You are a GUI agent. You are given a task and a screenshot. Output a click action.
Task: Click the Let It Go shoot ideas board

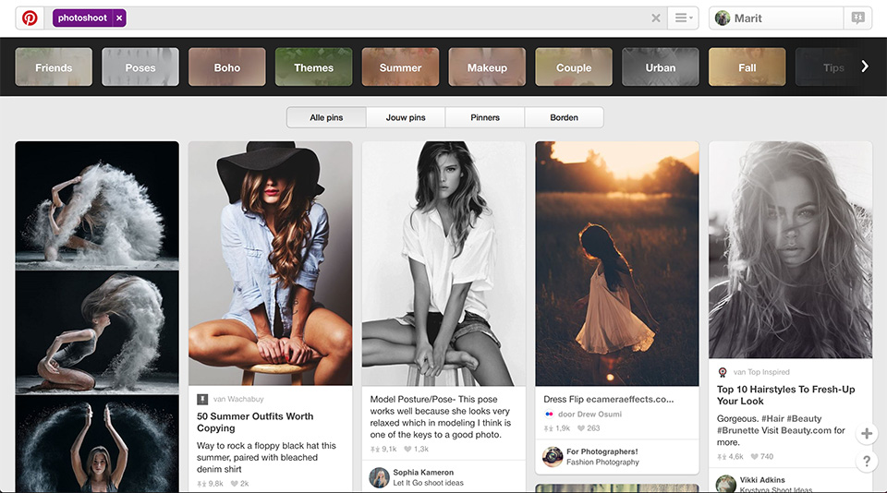(x=428, y=483)
